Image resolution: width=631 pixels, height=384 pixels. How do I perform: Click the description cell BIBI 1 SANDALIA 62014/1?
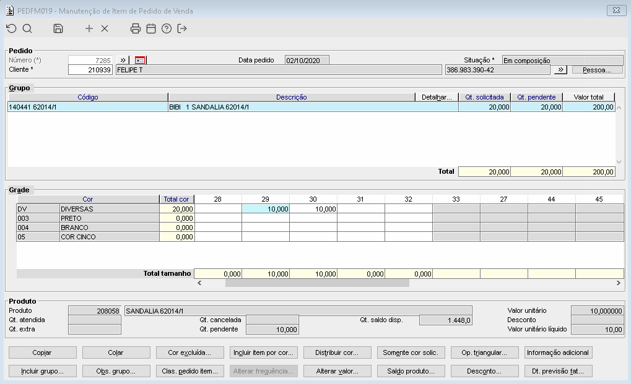(x=313, y=107)
